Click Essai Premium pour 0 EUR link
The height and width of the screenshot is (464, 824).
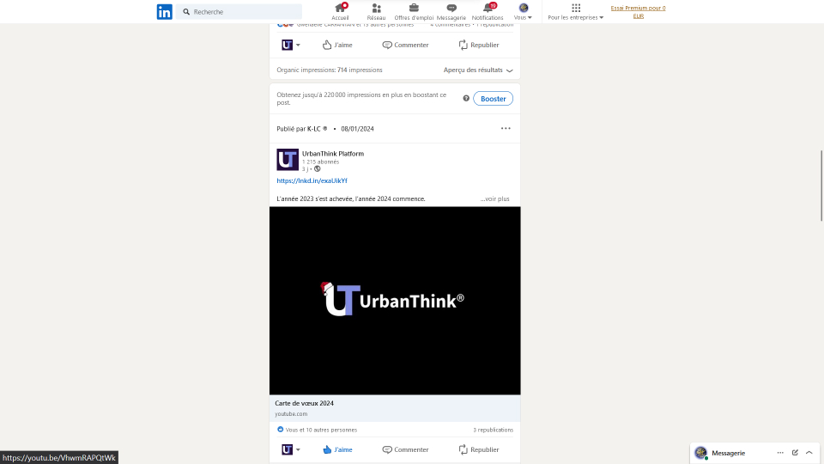[638, 12]
